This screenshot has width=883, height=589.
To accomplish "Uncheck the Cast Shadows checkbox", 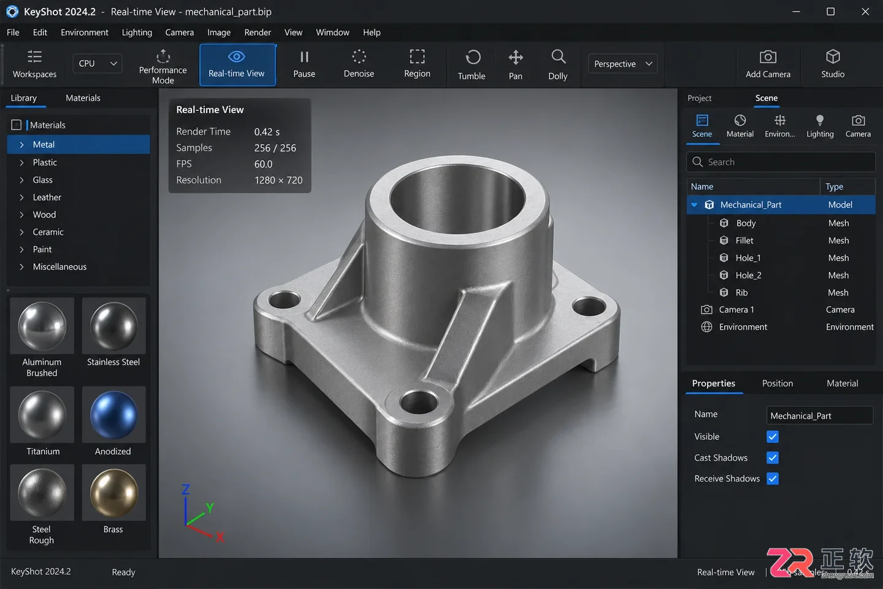I will point(773,458).
